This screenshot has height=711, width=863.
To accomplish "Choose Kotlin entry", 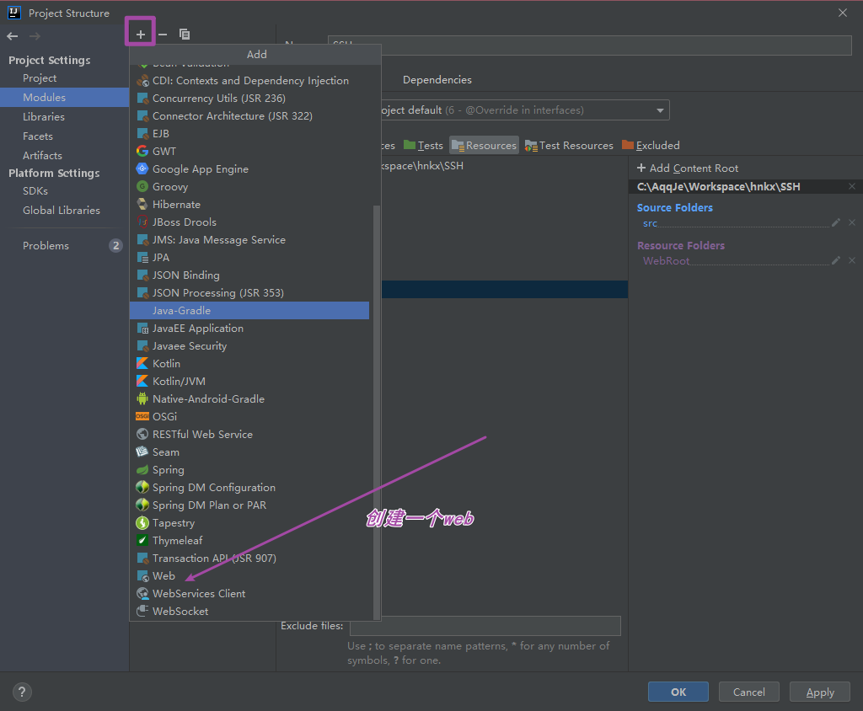I will point(249,363).
